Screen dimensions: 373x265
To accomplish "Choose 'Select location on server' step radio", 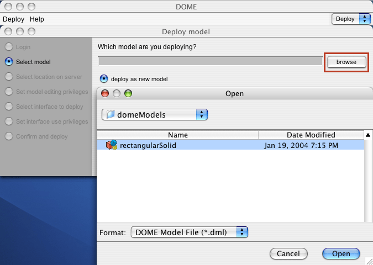I will point(9,77).
